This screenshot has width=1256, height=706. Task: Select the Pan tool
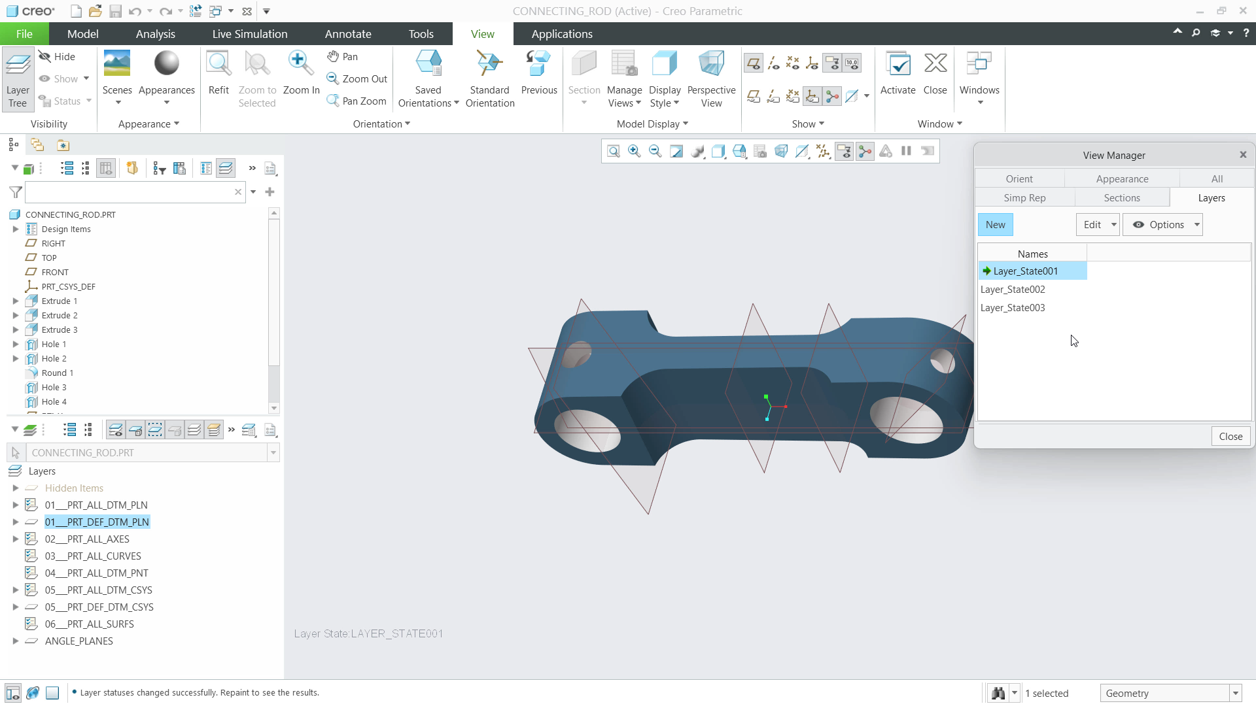point(343,57)
